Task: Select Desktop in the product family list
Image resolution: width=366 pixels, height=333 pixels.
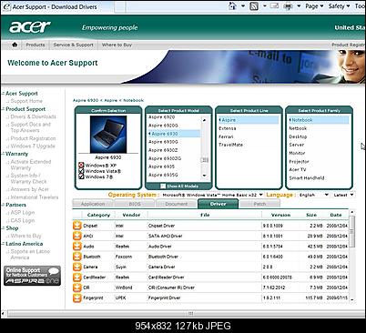Action: click(x=298, y=136)
